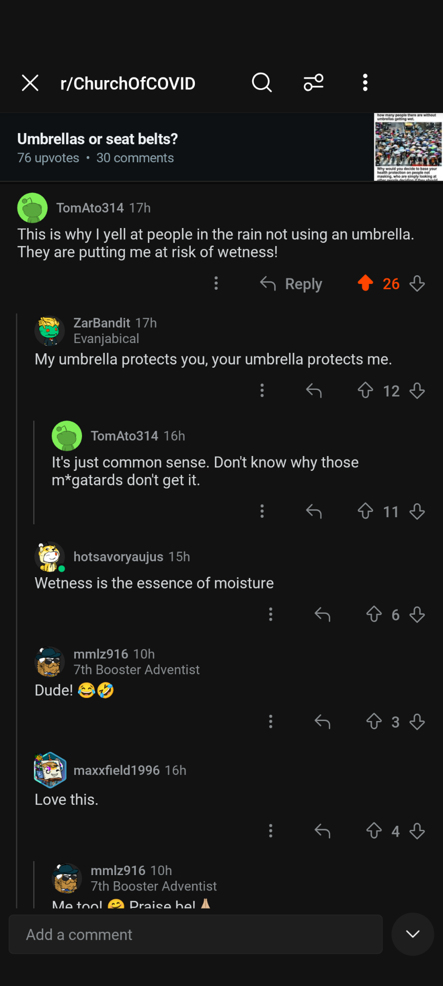The width and height of the screenshot is (443, 986).
Task: Open the Umbrellas post image thumbnail
Action: [408, 147]
